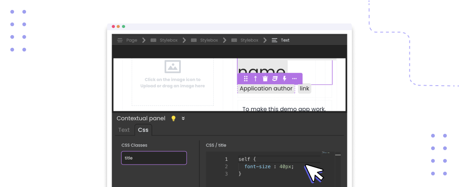Click the link element beside Application author
The width and height of the screenshot is (459, 187).
(x=305, y=89)
